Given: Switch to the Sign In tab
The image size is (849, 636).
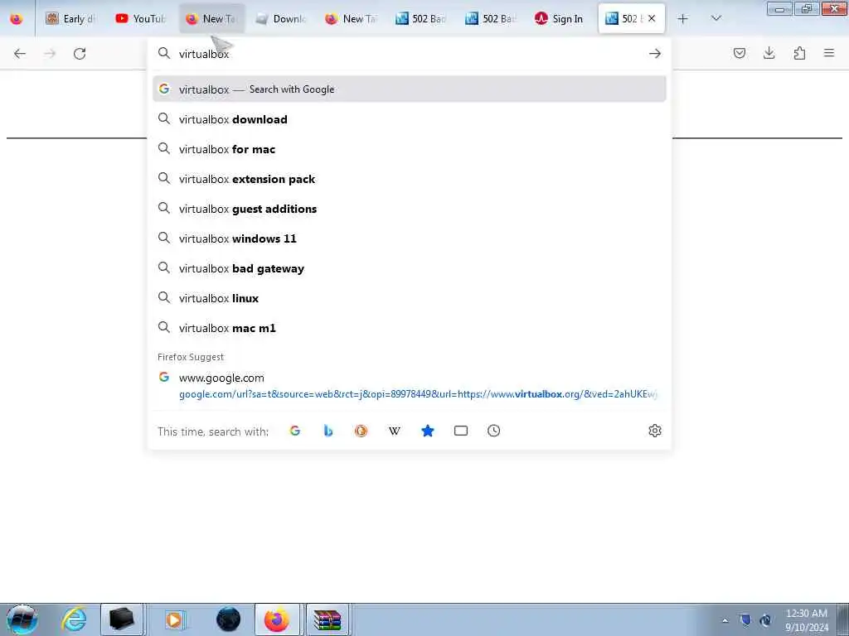Looking at the screenshot, I should (561, 19).
